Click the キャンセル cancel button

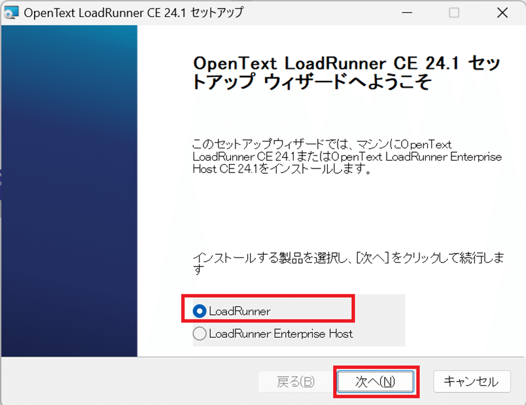472,381
